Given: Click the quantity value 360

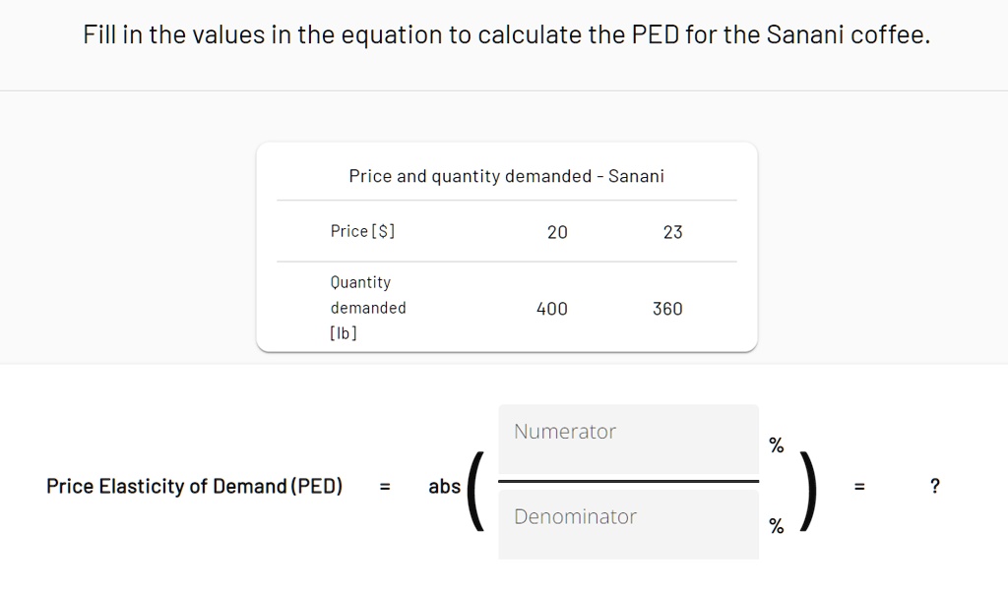Looking at the screenshot, I should [667, 308].
